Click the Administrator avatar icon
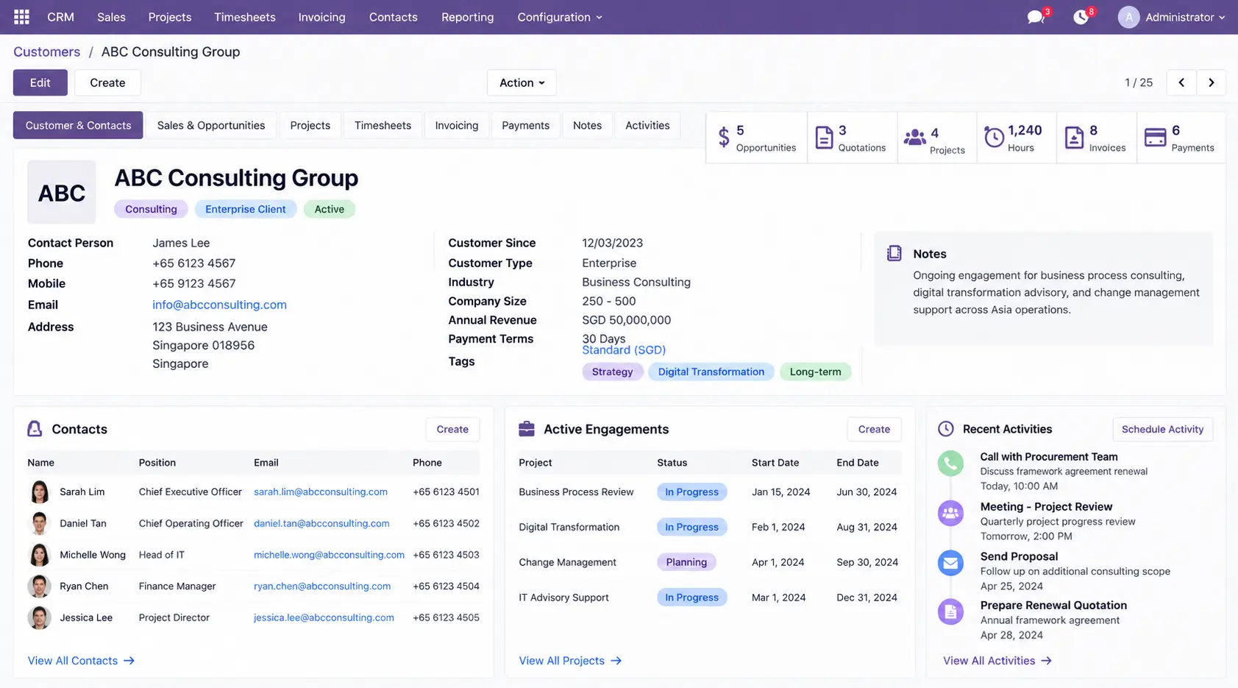 tap(1128, 17)
